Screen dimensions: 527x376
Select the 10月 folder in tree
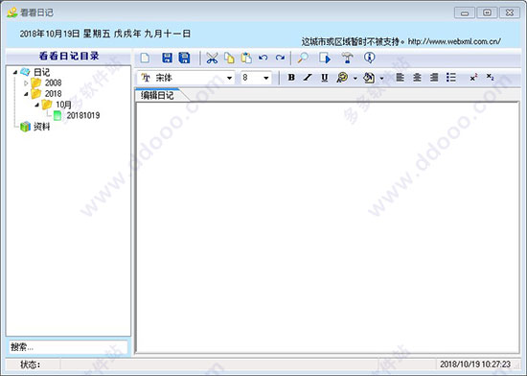[x=64, y=105]
